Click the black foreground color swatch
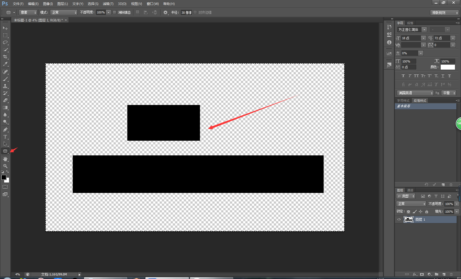This screenshot has height=279, width=461. pos(4,177)
